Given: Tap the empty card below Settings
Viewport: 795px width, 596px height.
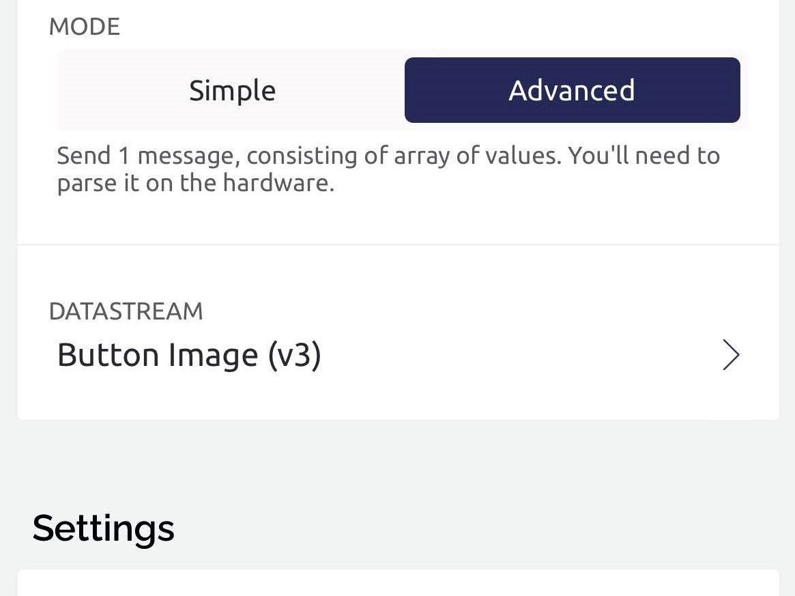Looking at the screenshot, I should point(398,584).
